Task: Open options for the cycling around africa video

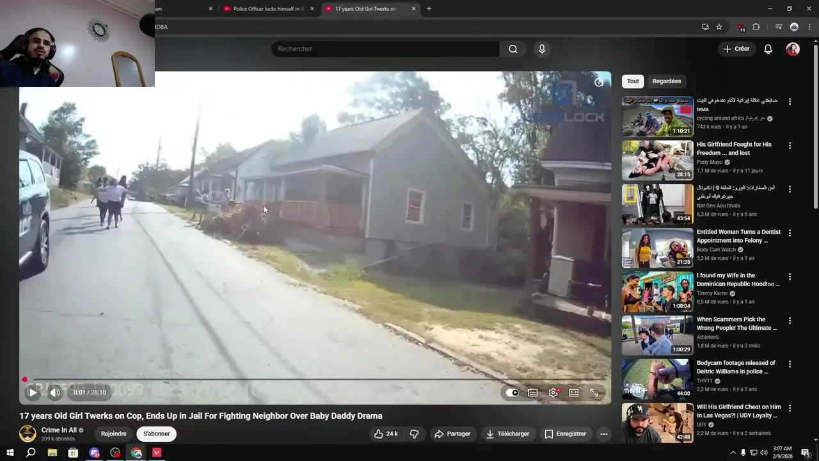Action: pyautogui.click(x=790, y=102)
